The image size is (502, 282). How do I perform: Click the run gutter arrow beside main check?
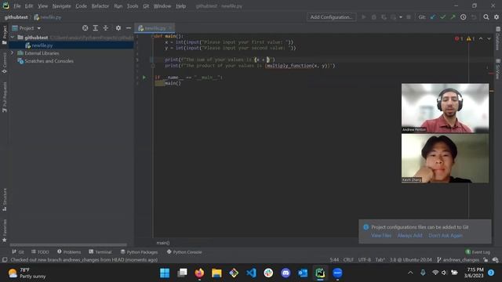tap(144, 78)
